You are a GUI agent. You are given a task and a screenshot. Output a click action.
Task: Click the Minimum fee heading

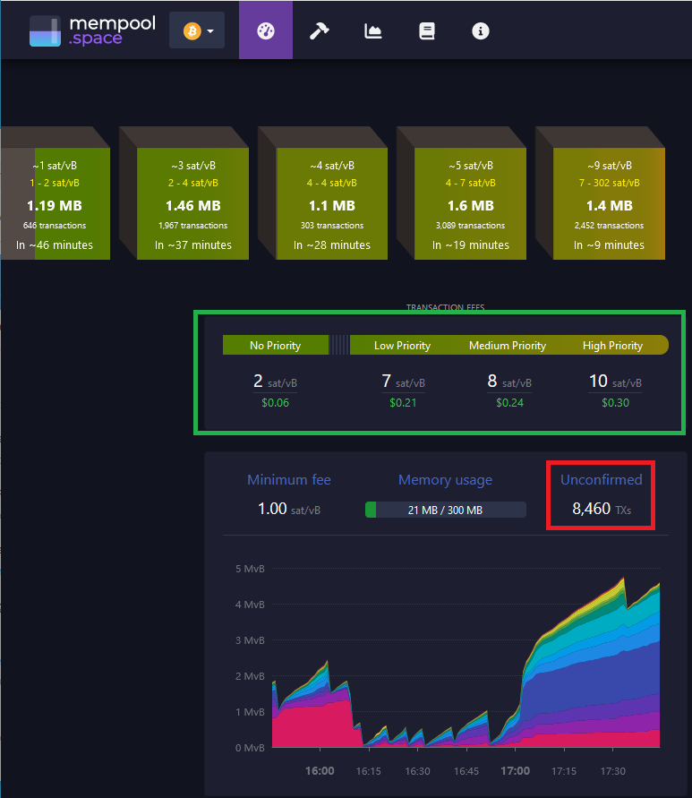(x=289, y=479)
